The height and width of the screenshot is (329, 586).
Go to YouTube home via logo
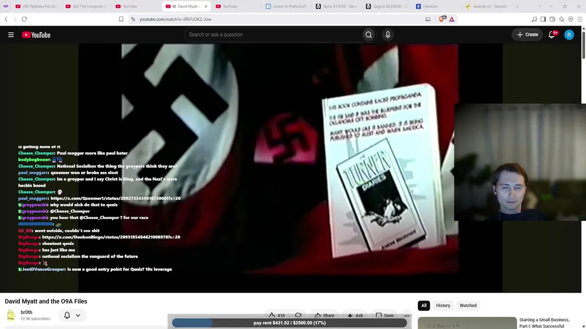point(36,35)
